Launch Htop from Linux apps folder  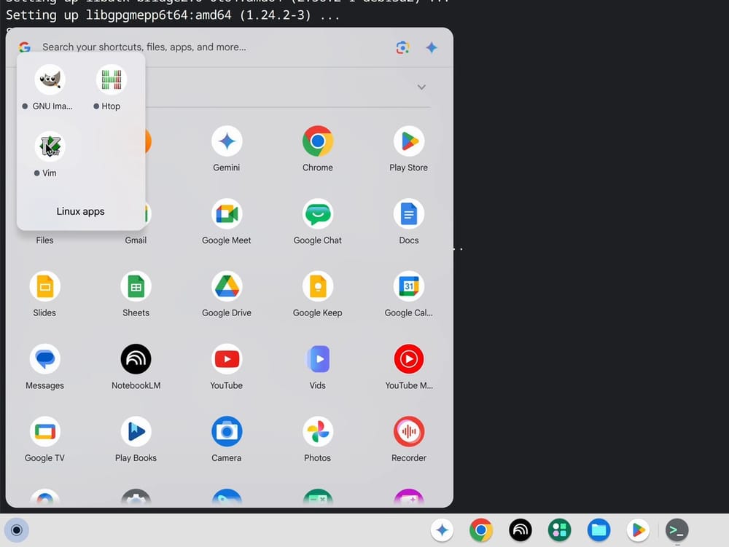coord(111,80)
